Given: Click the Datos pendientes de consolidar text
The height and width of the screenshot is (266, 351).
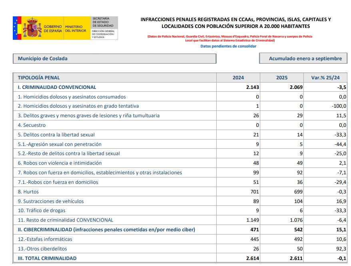Looking at the screenshot, I should [x=228, y=46].
